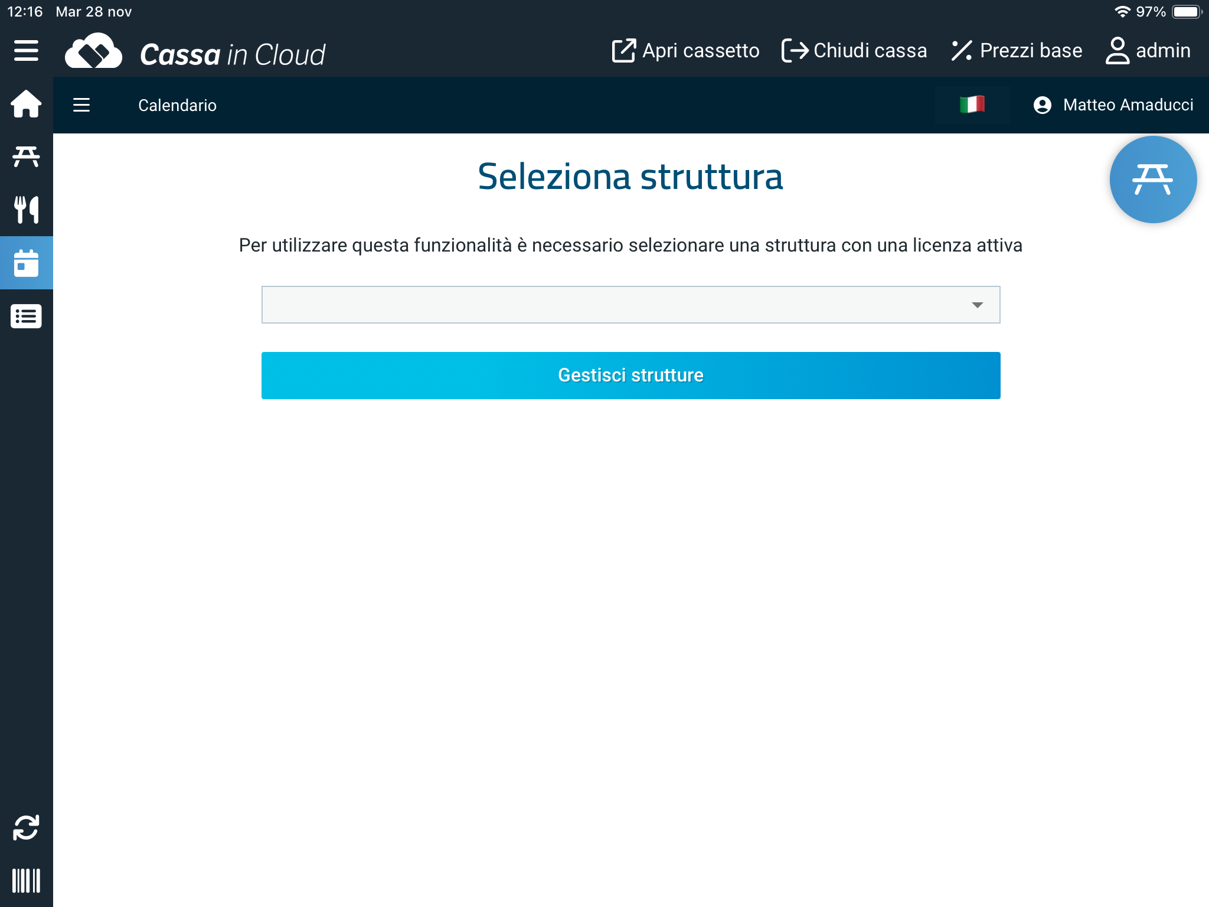Click the Cassa in Cloud logo

click(195, 53)
